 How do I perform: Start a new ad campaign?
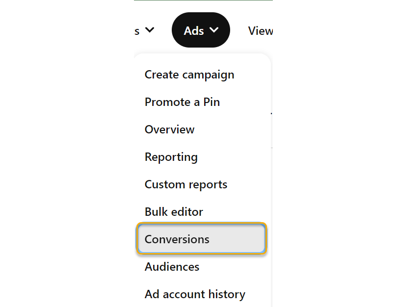(x=189, y=75)
